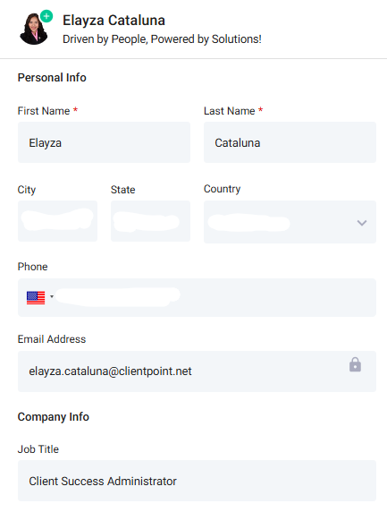The height and width of the screenshot is (512, 387).
Task: Click the green plus badge on avatar
Action: click(46, 16)
